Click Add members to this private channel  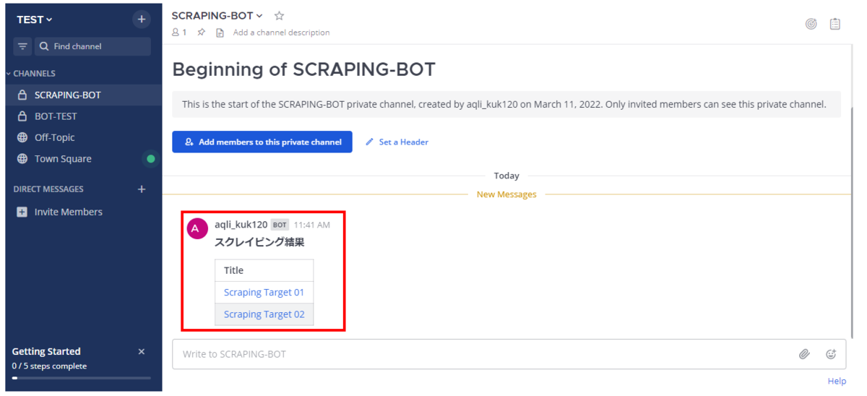(262, 142)
